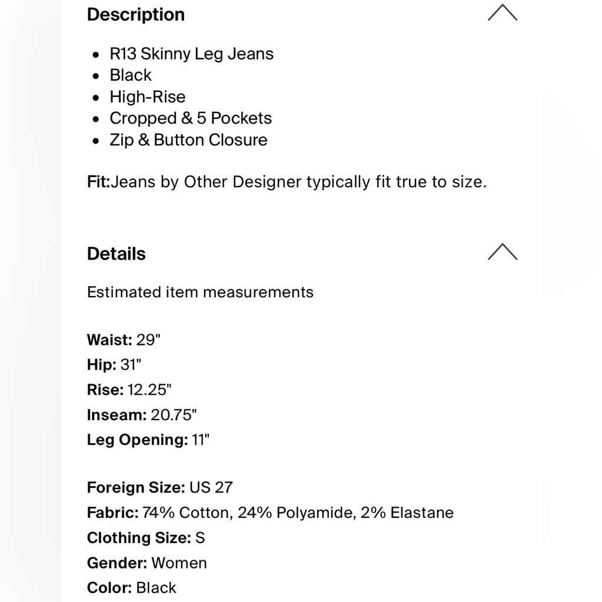Select the High-Rise bullet text
The width and height of the screenshot is (602, 602).
(147, 97)
